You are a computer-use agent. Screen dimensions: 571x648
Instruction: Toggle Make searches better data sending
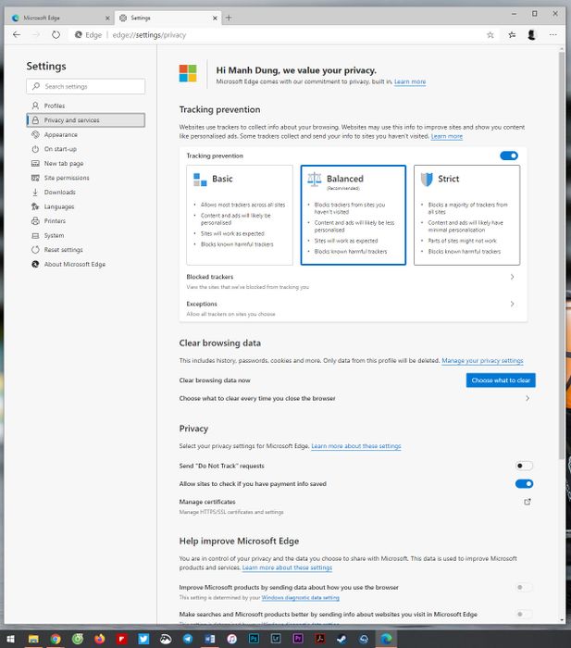(524, 614)
